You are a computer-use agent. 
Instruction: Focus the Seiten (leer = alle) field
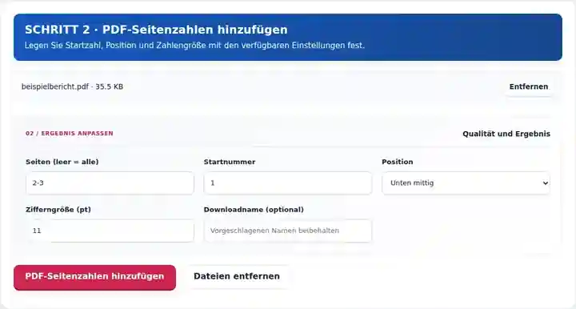(x=110, y=183)
